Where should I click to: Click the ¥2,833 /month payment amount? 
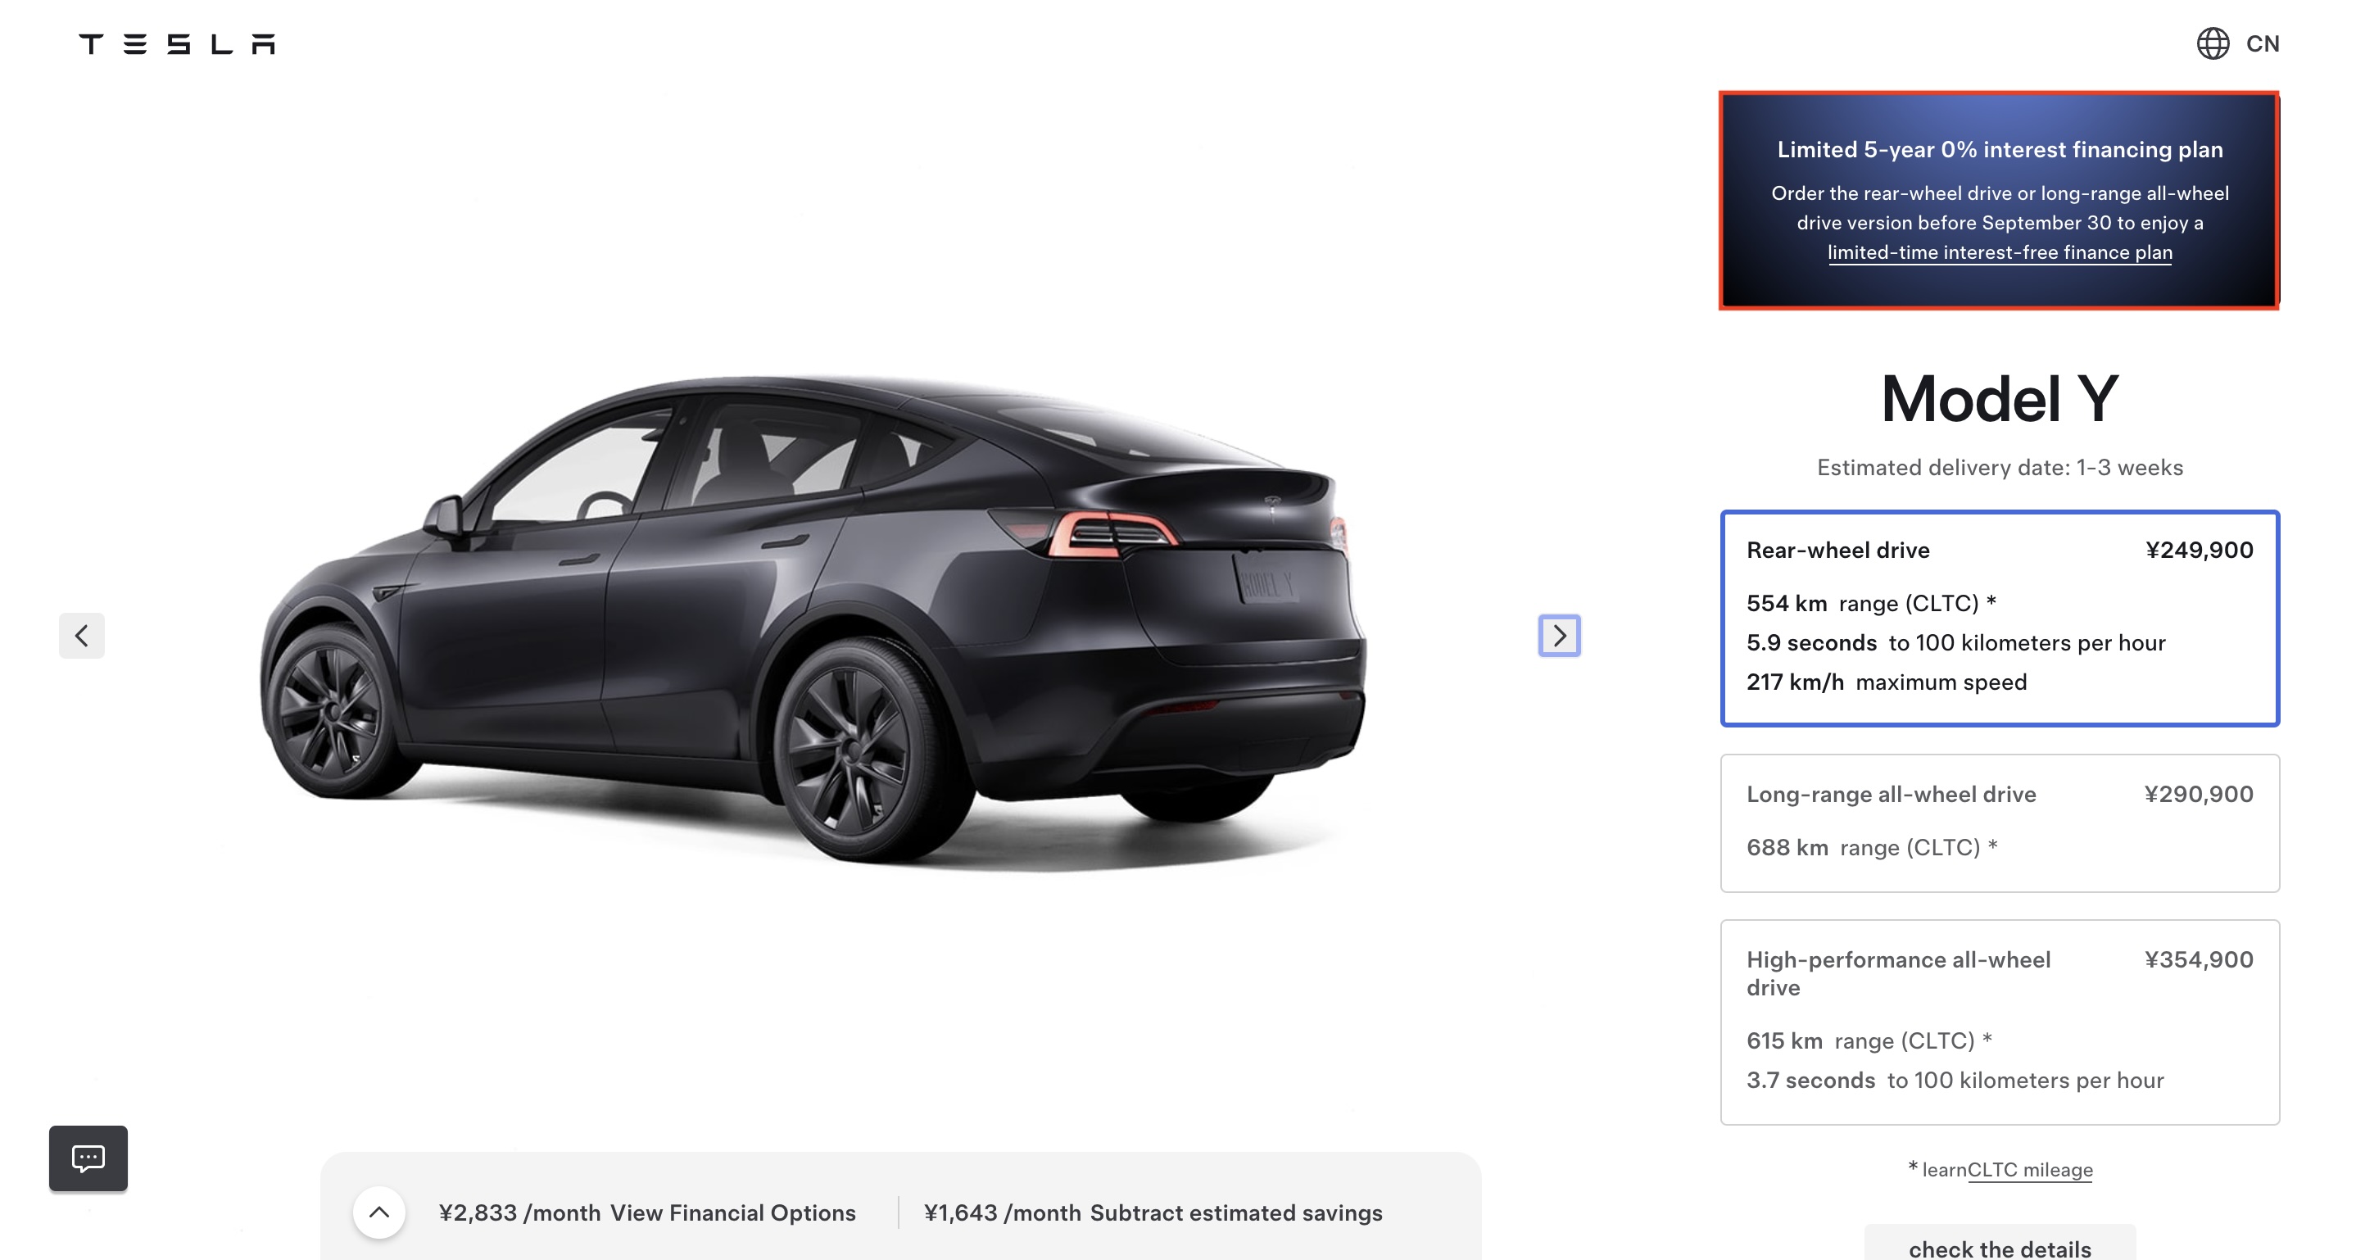pos(519,1212)
